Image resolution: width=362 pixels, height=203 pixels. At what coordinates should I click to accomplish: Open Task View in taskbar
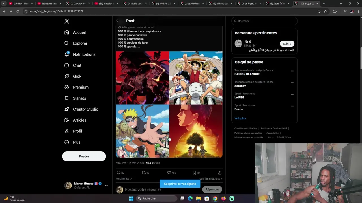point(182,198)
